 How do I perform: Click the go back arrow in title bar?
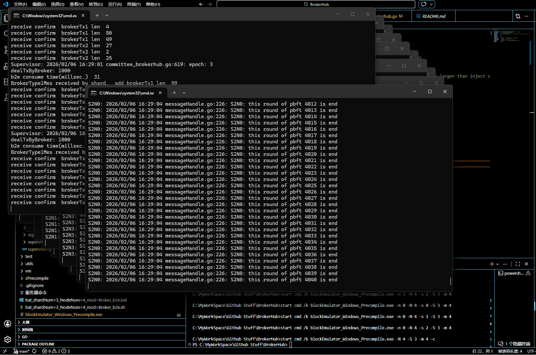point(201,4)
